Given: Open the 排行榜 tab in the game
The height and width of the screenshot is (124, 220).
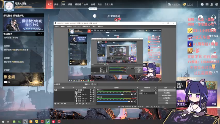Looking at the screenshot, I should [78, 4].
